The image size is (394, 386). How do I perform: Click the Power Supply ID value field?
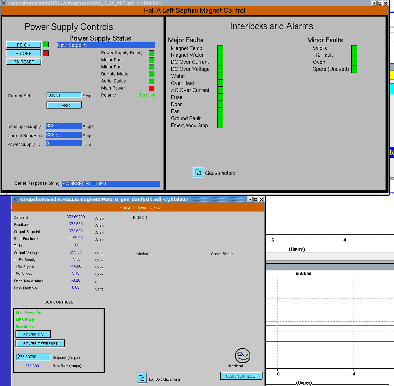point(64,143)
